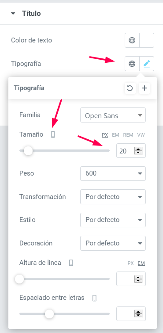
Task: Click the responsive device icon beside Altura de linea
Action: point(71,263)
